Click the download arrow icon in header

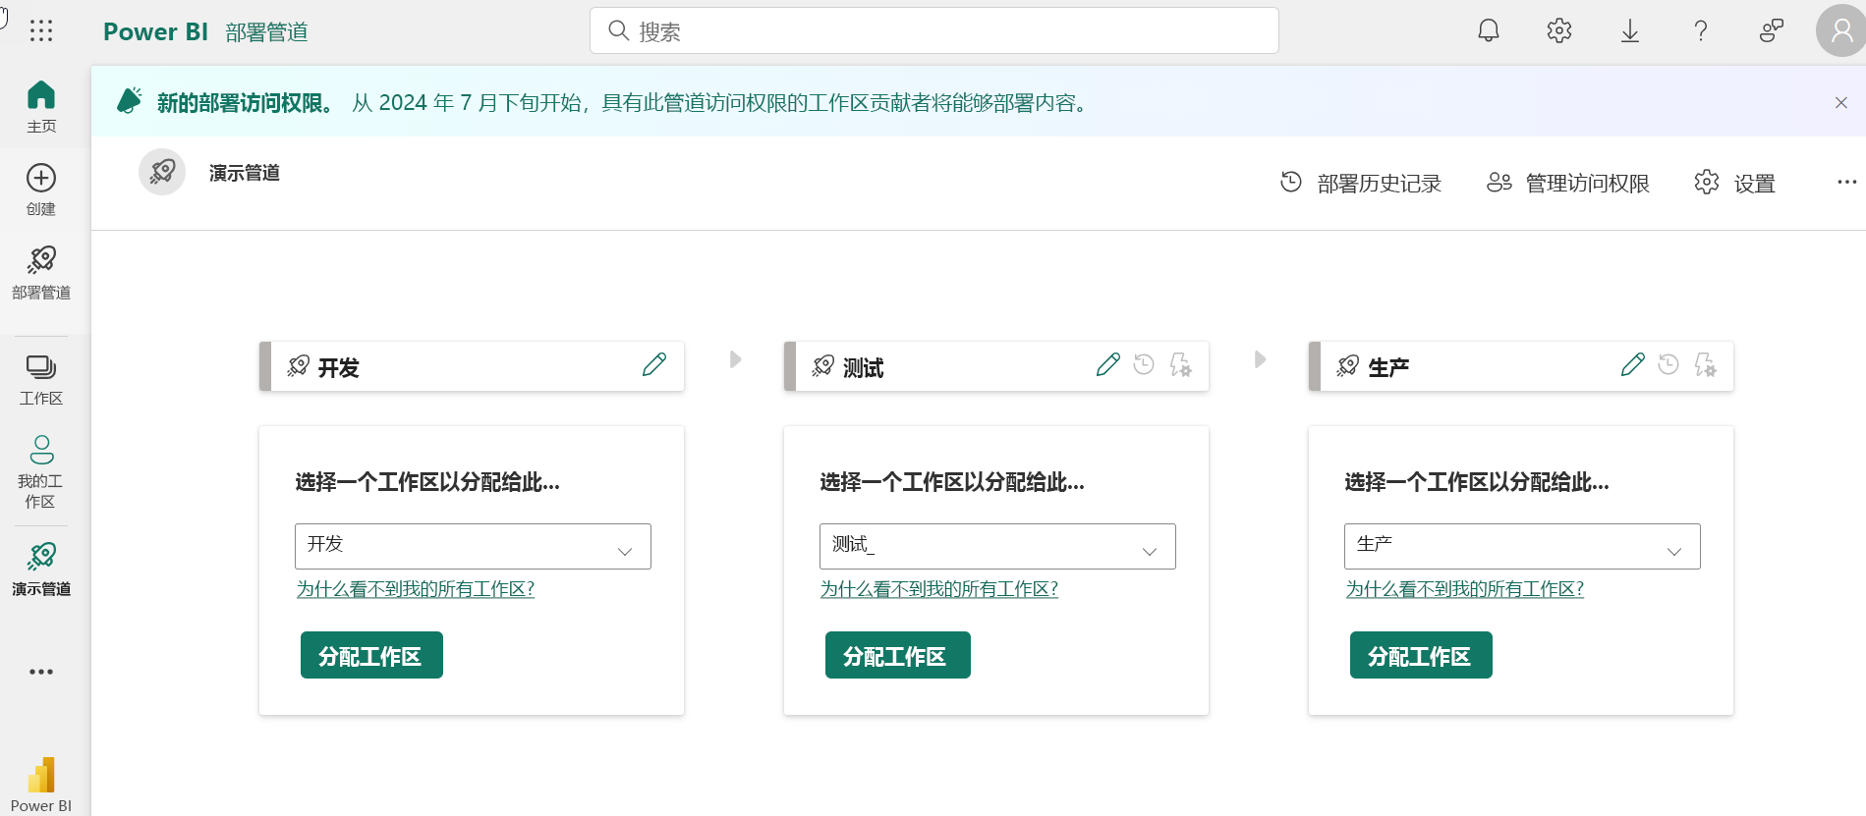point(1630,30)
